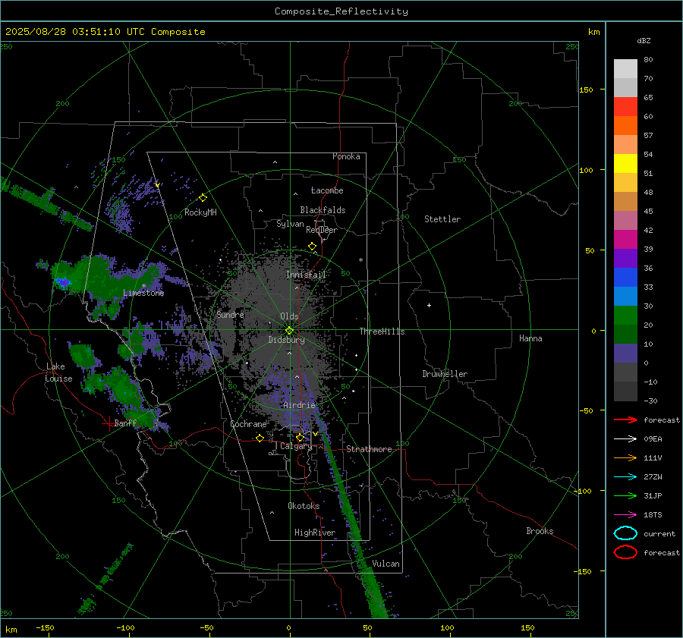This screenshot has width=683, height=638.
Task: Click the ThreeHills town label
Action: [x=382, y=332]
